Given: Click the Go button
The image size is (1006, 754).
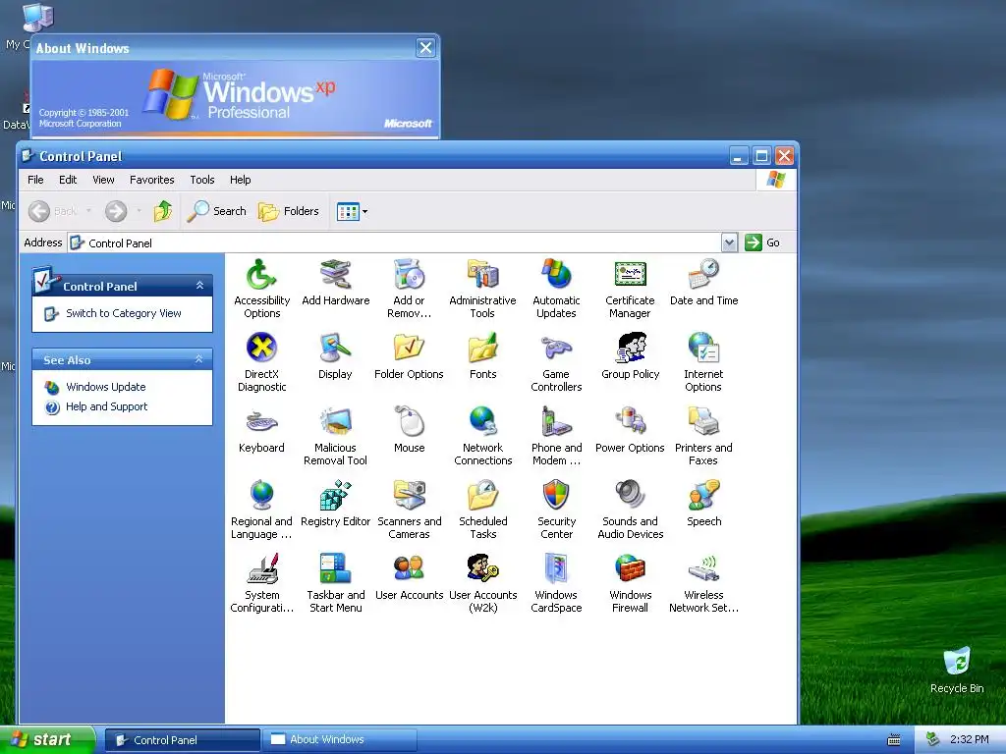Looking at the screenshot, I should coord(762,242).
